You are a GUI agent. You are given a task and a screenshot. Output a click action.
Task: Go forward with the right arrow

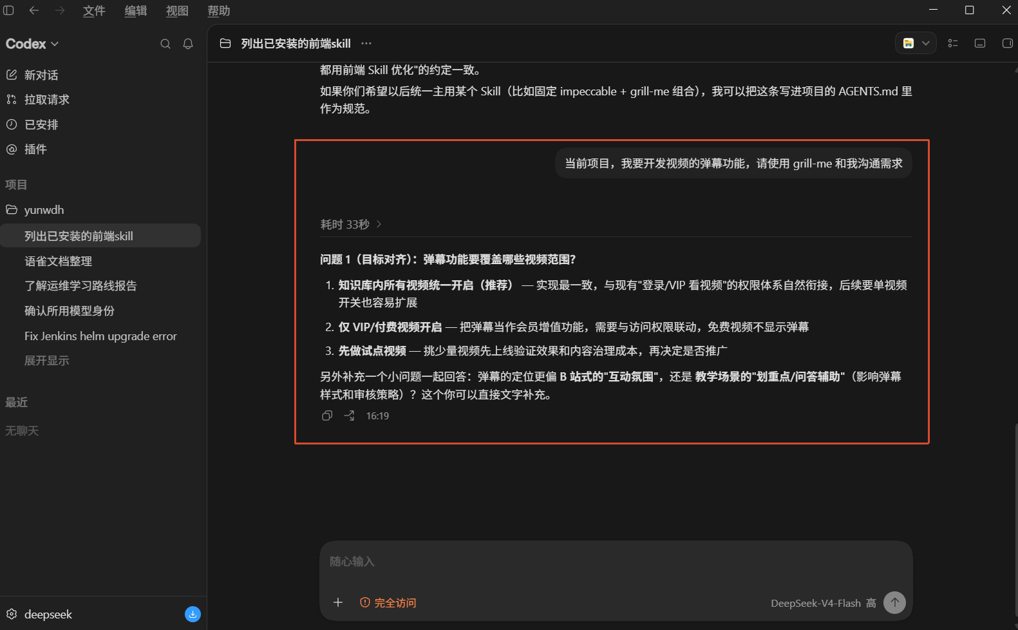tap(59, 10)
